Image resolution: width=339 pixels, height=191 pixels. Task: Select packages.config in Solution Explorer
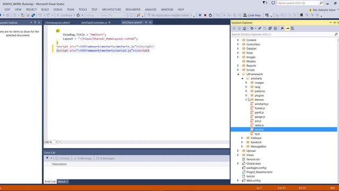coord(256,168)
